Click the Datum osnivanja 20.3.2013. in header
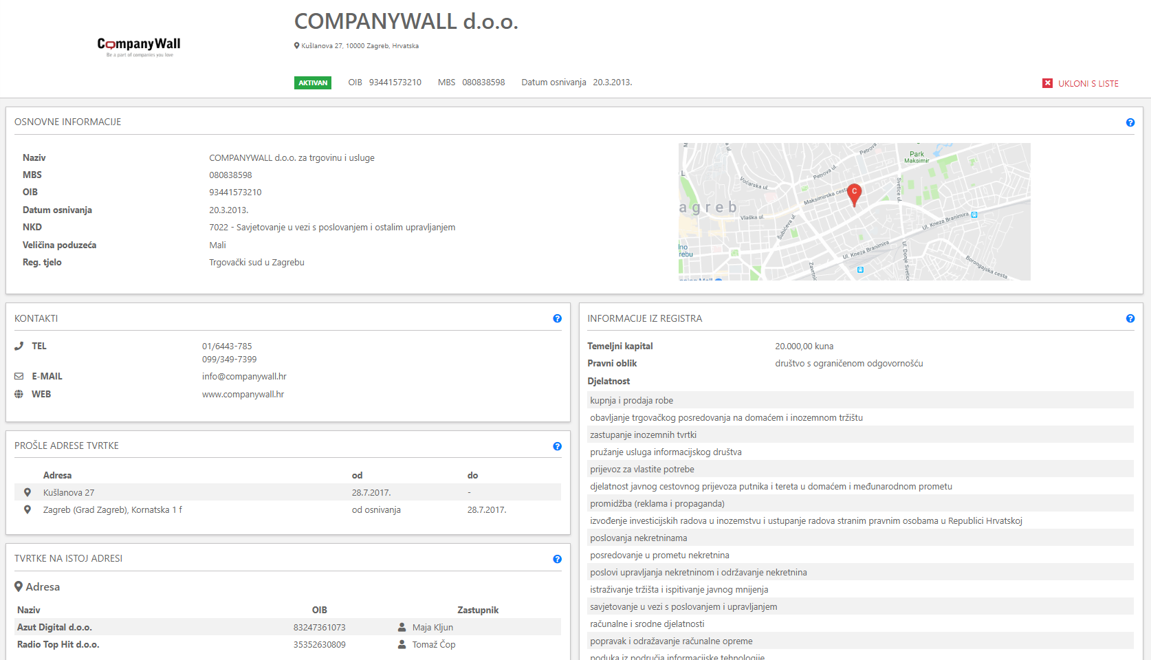 pyautogui.click(x=612, y=82)
